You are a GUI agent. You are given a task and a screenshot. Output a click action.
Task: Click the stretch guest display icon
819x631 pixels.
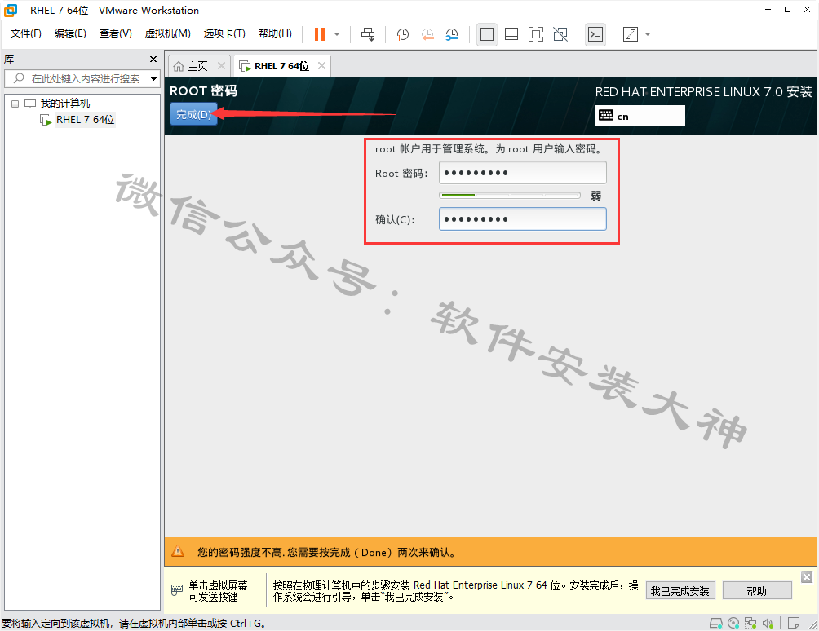point(631,34)
